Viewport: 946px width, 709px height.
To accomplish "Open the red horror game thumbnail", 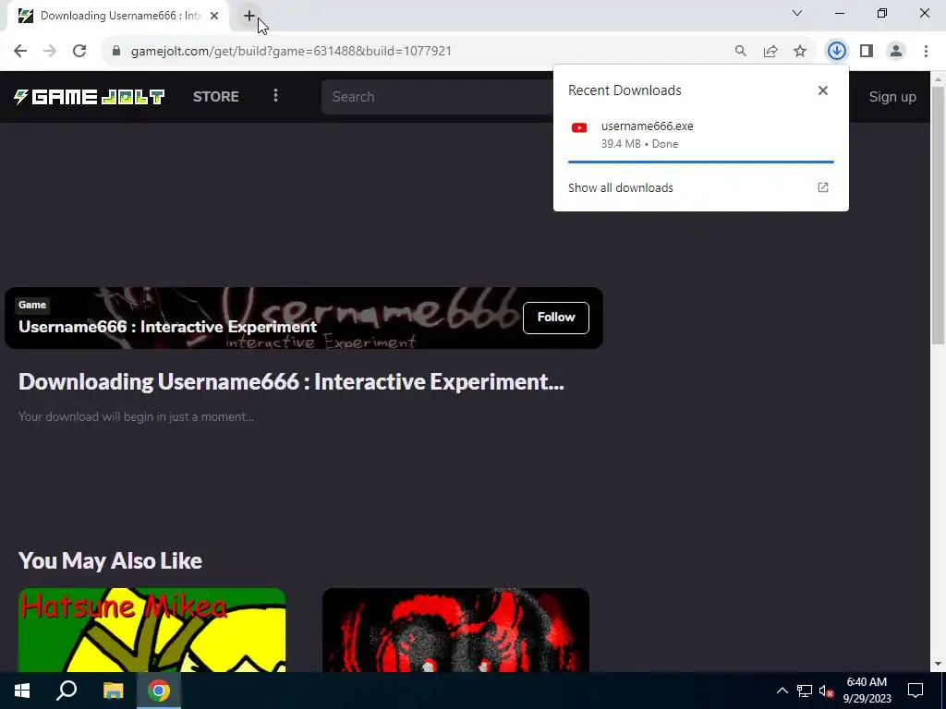I will click(x=455, y=630).
